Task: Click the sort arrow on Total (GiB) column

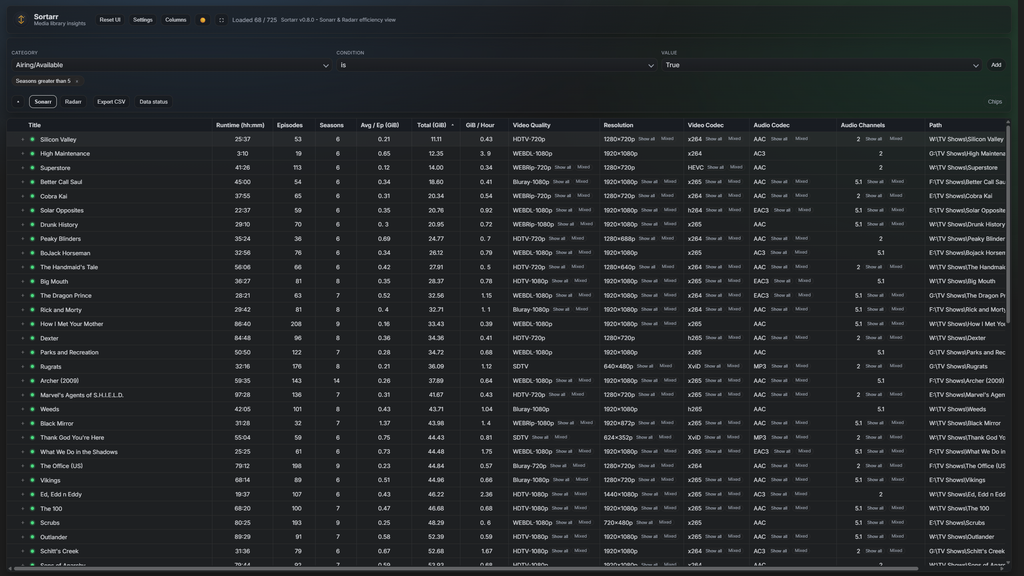Action: [452, 125]
